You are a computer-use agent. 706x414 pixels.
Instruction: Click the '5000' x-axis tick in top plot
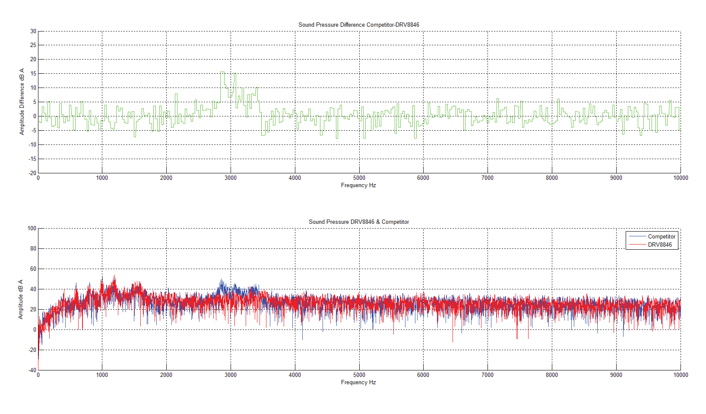pyautogui.click(x=359, y=178)
